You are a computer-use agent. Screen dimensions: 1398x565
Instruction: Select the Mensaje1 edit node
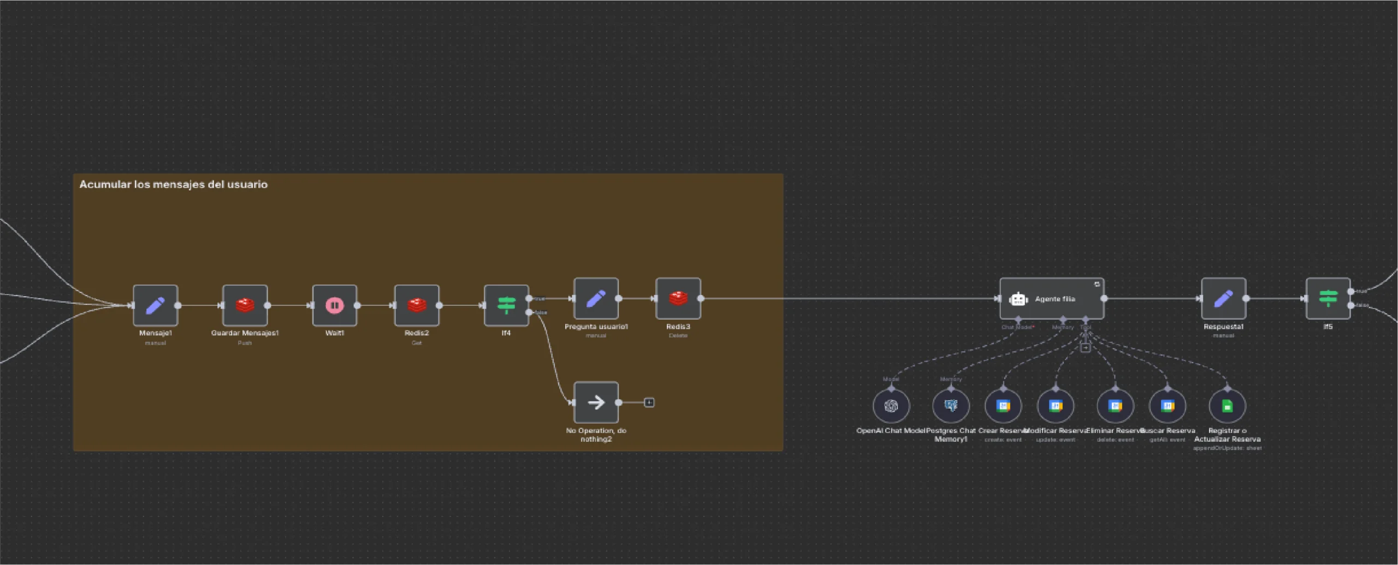[x=155, y=305]
